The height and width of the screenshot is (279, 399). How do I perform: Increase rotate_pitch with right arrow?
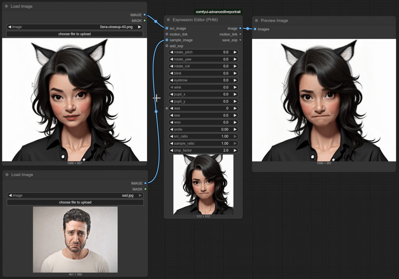point(235,52)
